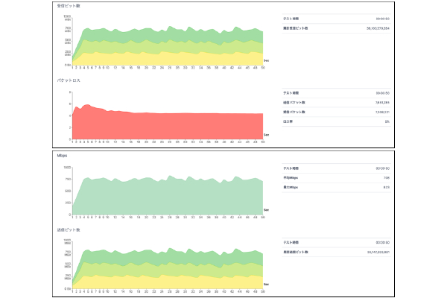Select the 平均Mbps row

point(335,179)
